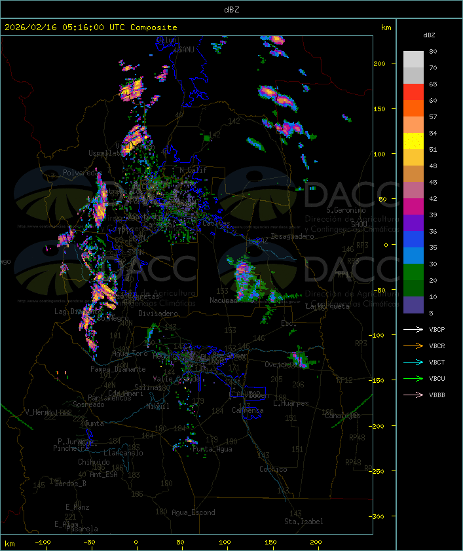463x551 pixels.
Task: Select the light gray swatch between 80 and 70
Action: coord(413,59)
